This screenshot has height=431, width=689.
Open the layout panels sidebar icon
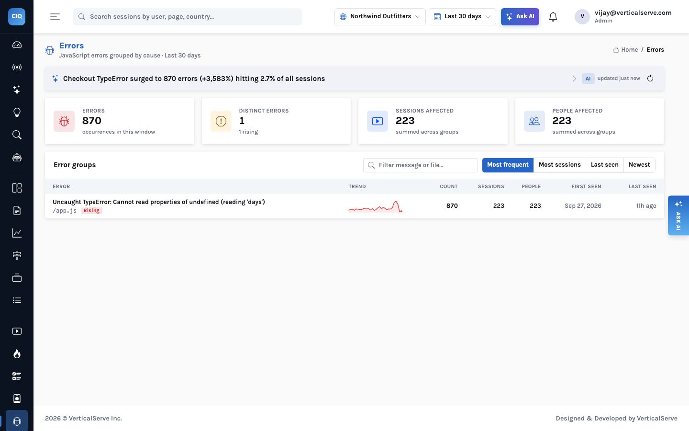tap(17, 188)
